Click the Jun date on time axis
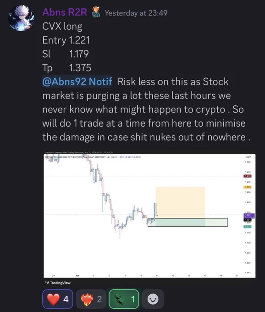The width and height of the screenshot is (265, 312). point(77,276)
